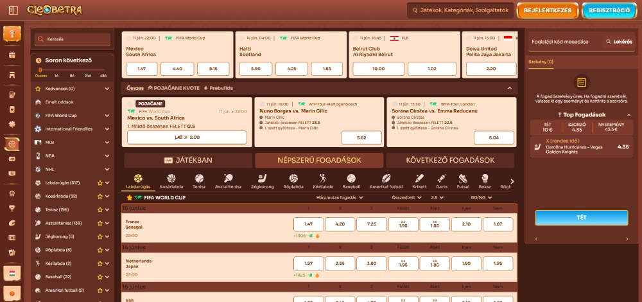Toggle the star for Tenisz (196)

(x=100, y=210)
